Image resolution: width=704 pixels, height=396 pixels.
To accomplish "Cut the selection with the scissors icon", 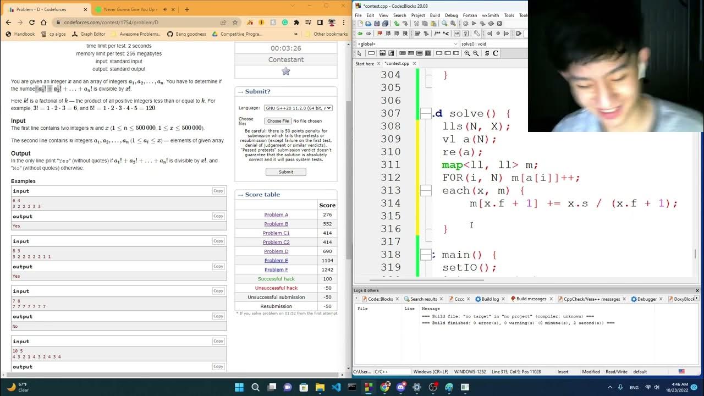I will (x=416, y=24).
